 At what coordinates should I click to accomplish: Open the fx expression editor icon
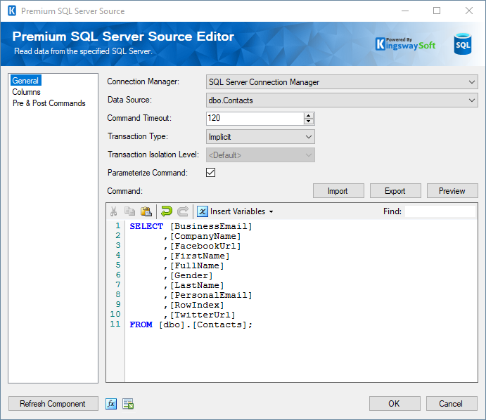point(111,404)
